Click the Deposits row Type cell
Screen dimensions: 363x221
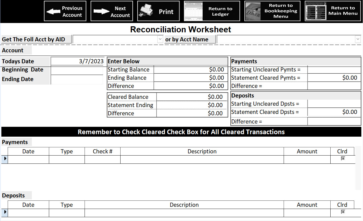click(67, 213)
